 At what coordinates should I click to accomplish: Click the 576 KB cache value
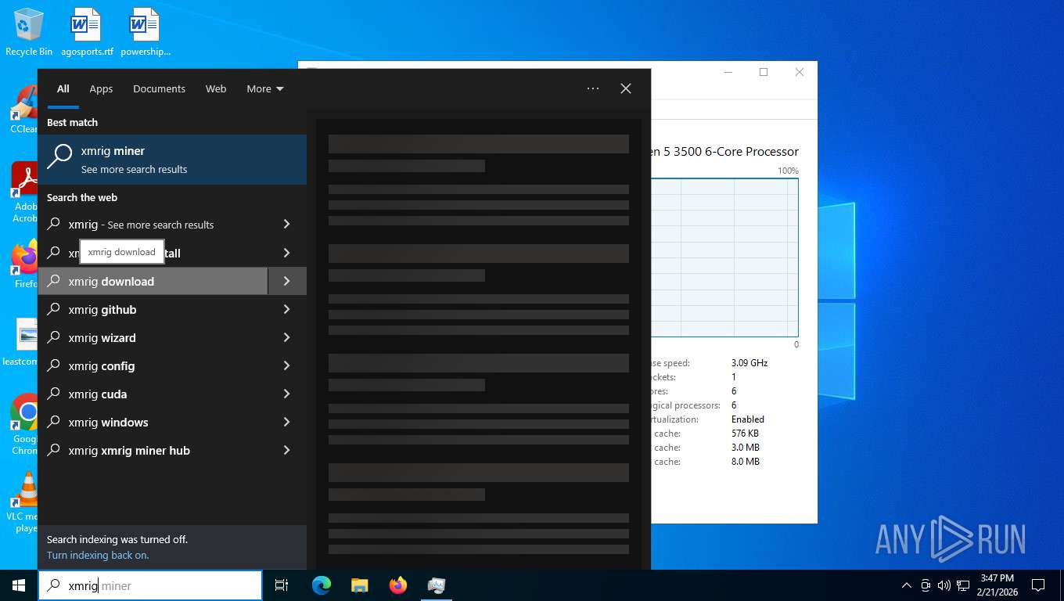click(745, 434)
